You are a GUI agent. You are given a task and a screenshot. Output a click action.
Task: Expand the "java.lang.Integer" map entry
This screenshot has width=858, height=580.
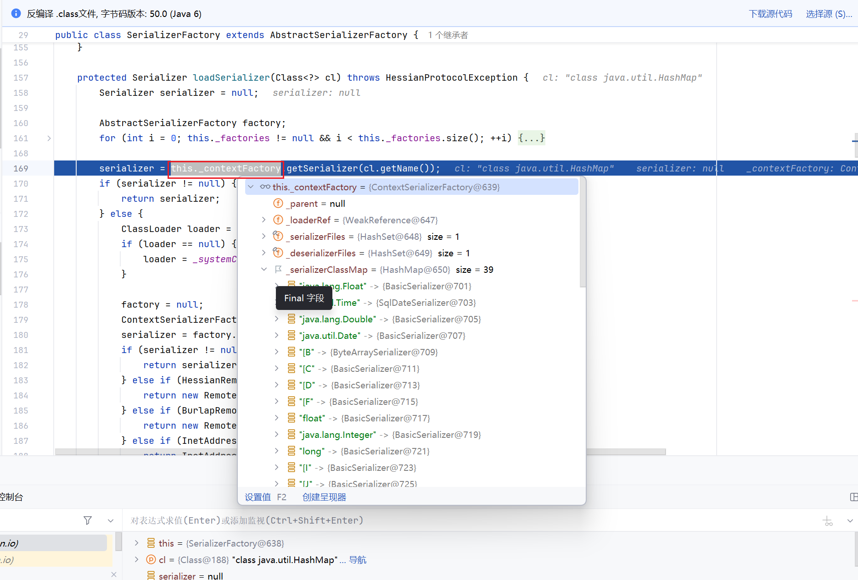point(277,434)
